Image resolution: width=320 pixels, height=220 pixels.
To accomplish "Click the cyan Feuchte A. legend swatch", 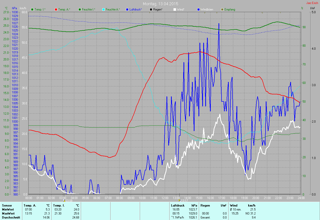I will [103, 9].
